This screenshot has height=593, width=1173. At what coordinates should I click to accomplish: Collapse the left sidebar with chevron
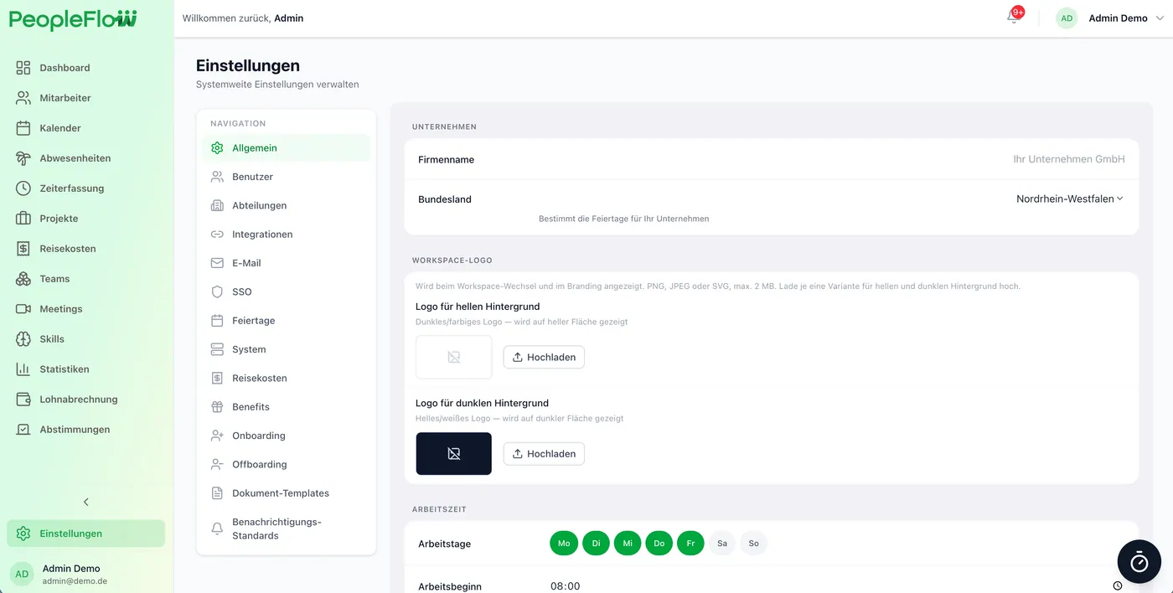[x=86, y=503]
